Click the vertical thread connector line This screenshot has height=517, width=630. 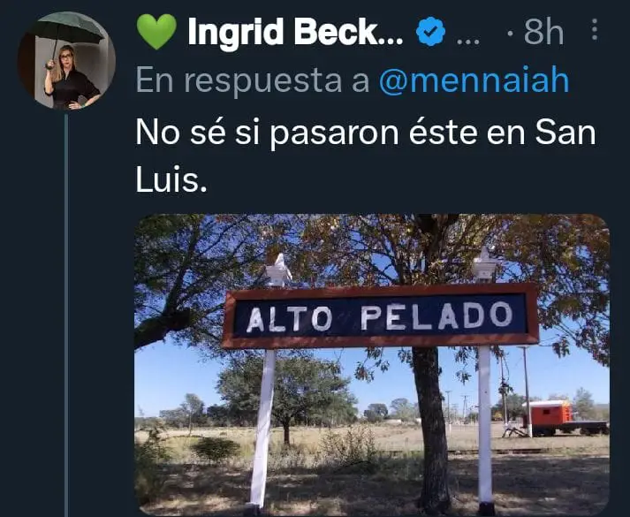[x=66, y=314]
